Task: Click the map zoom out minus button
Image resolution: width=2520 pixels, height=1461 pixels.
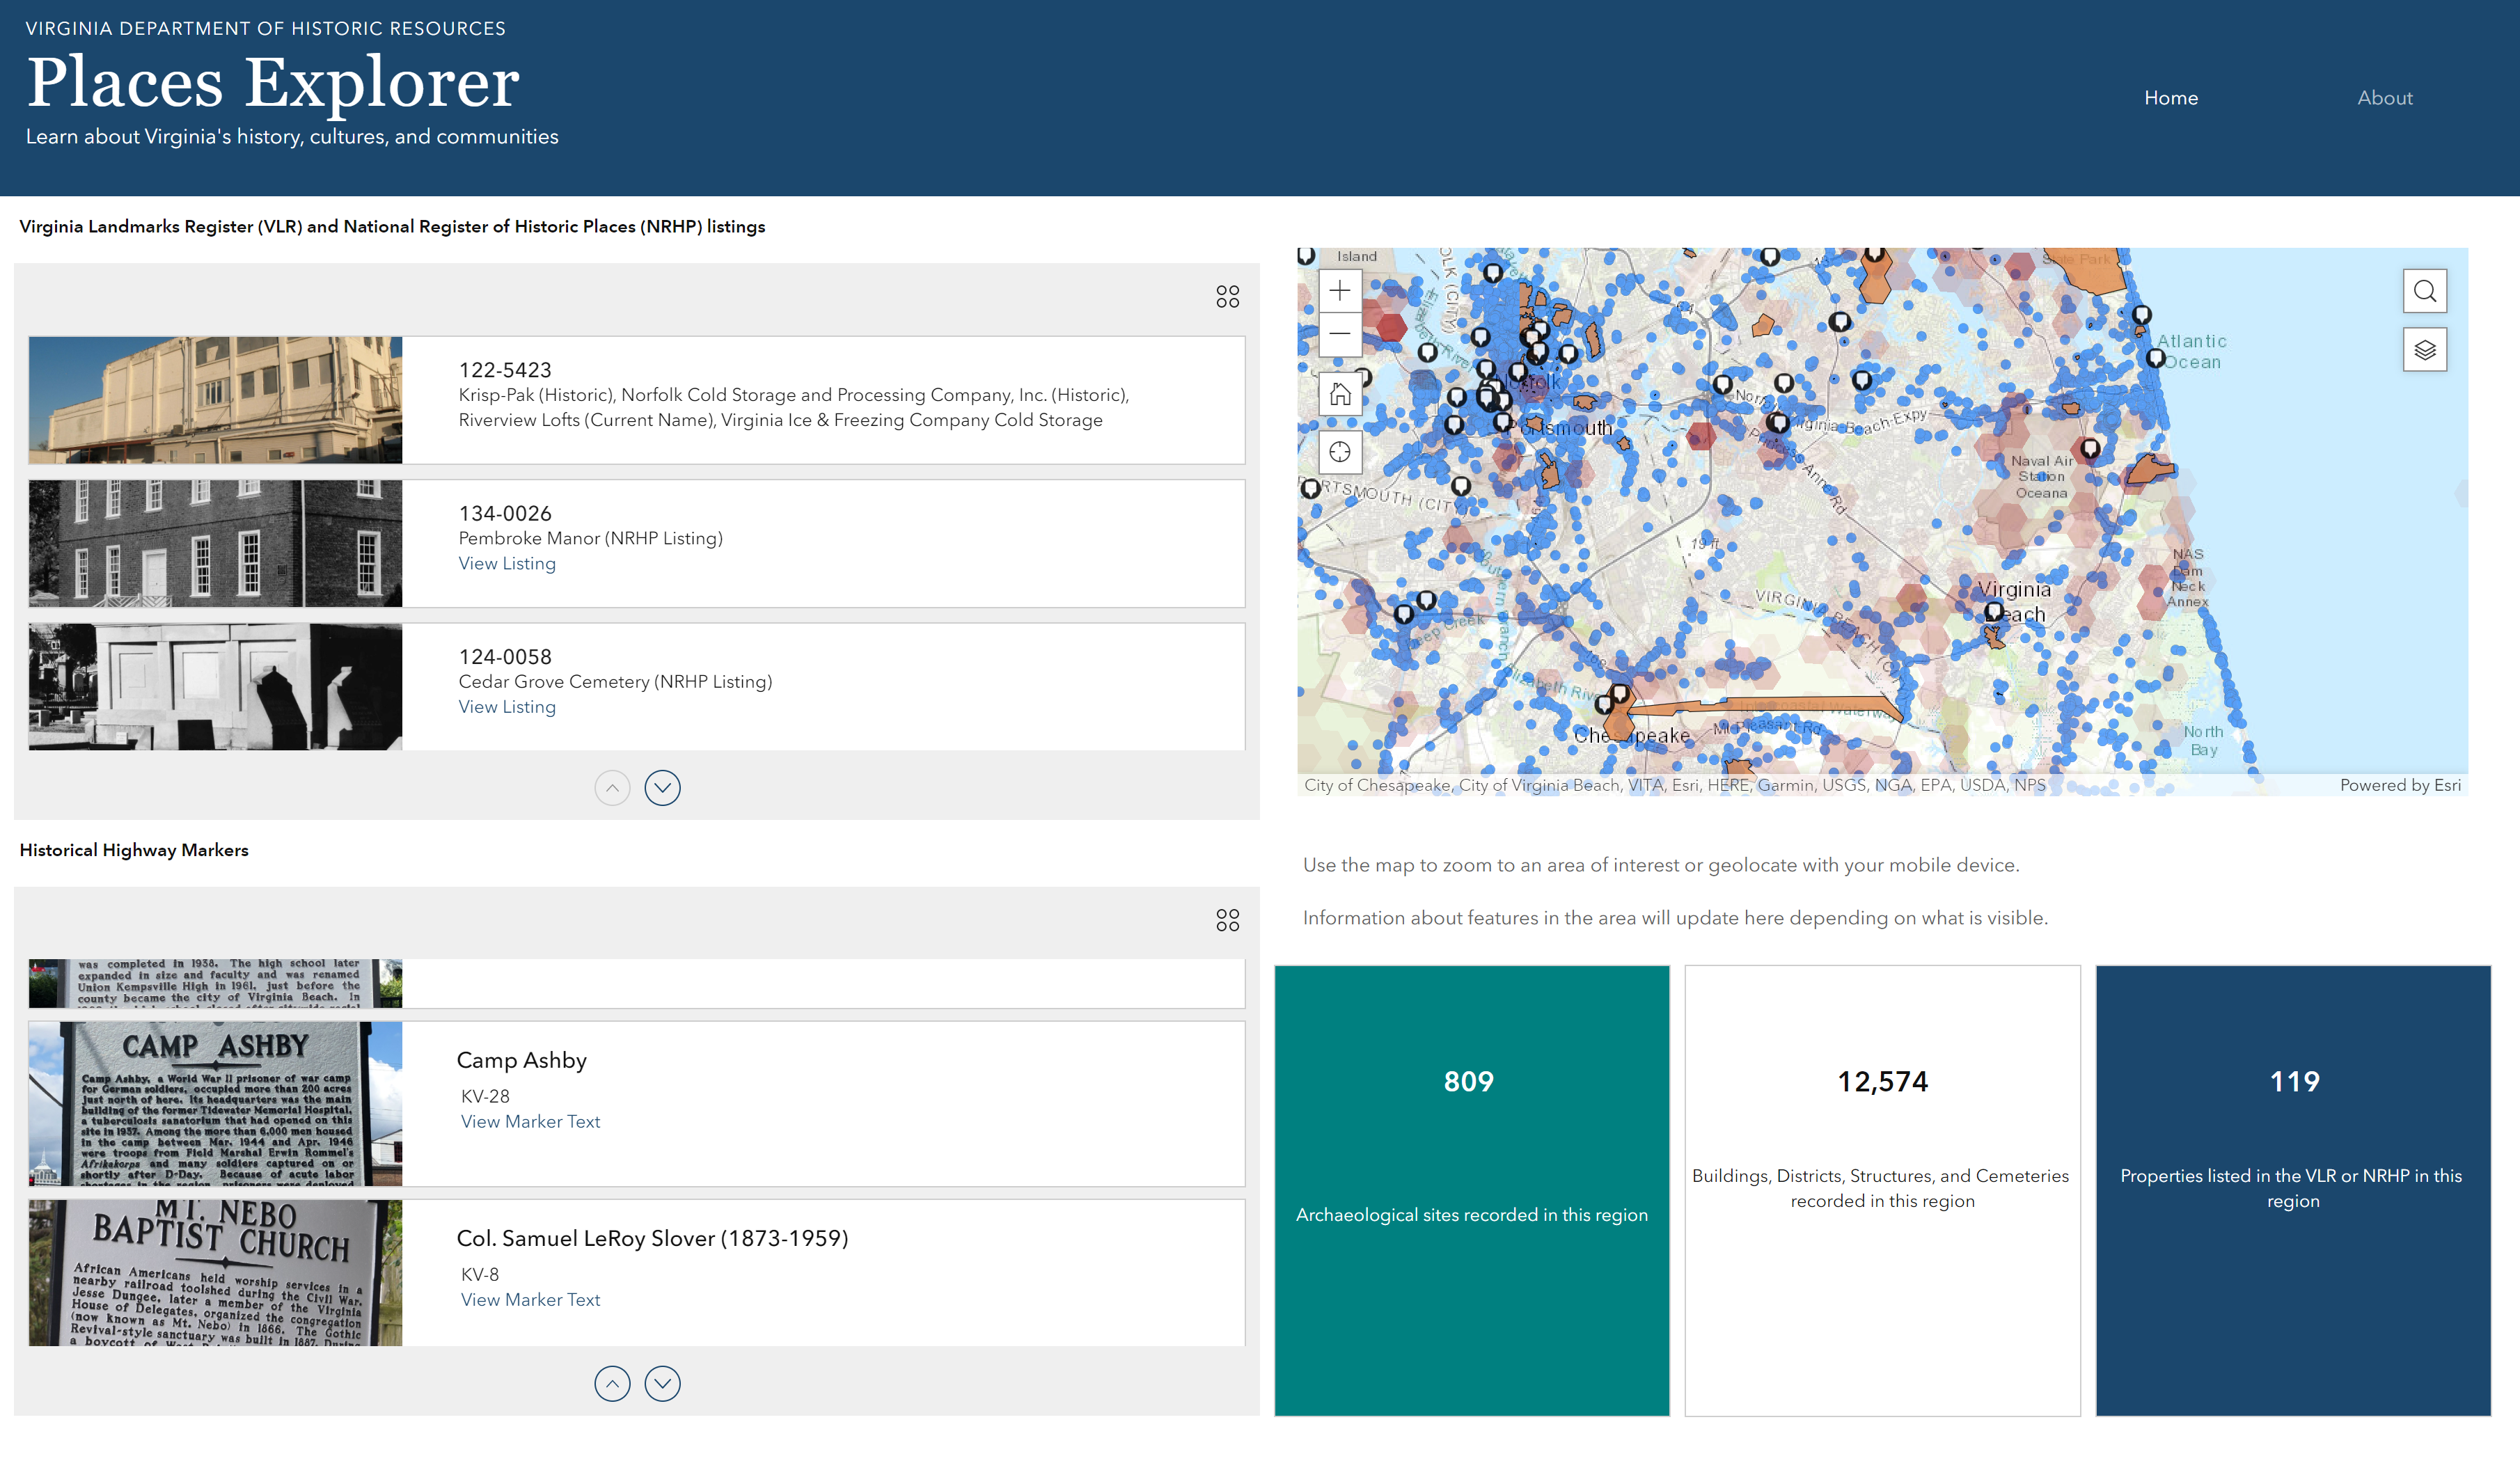Action: 1339,334
